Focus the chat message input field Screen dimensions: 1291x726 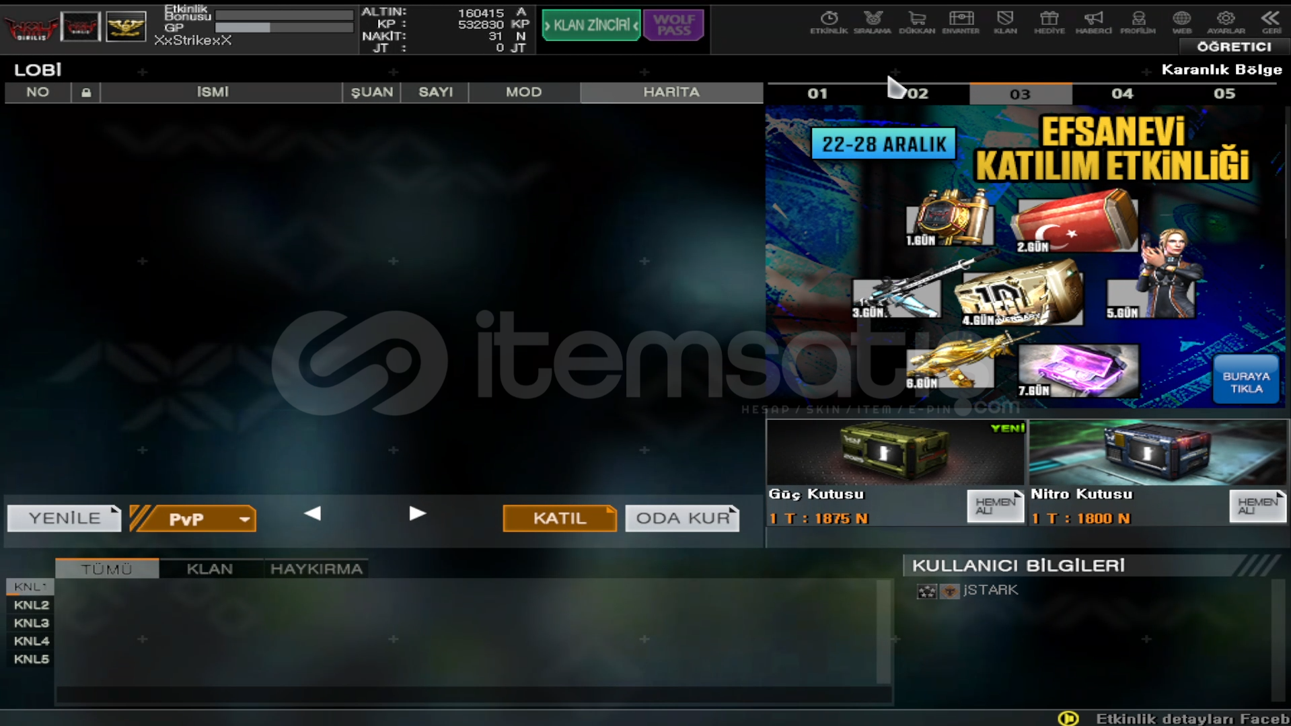click(474, 694)
